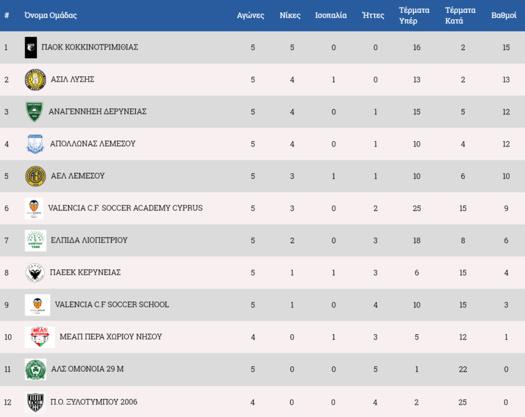
Task: Click rank number 12 in first column
Action: point(8,402)
